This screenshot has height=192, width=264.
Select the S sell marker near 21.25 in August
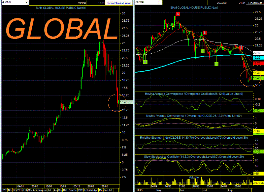(x=241, y=47)
